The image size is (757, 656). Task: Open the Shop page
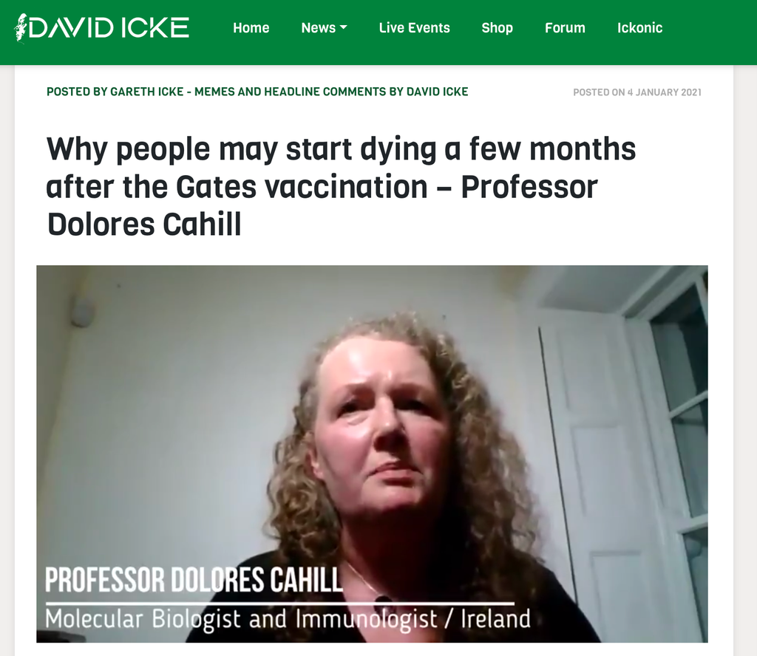[x=497, y=28]
